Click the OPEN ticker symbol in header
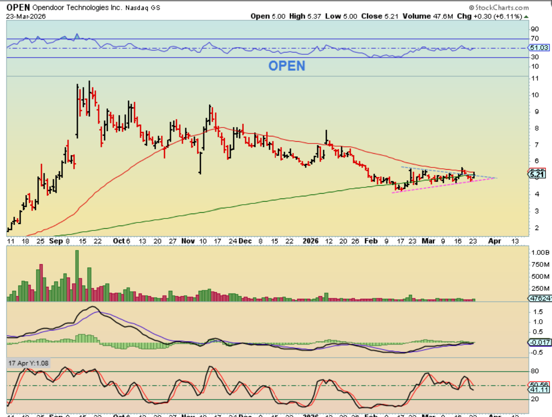 (17, 8)
